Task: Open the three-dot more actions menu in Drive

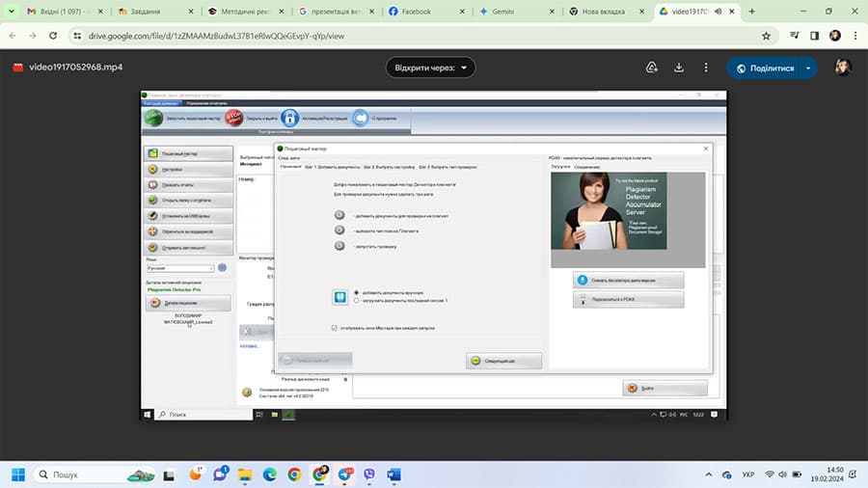Action: click(x=706, y=68)
